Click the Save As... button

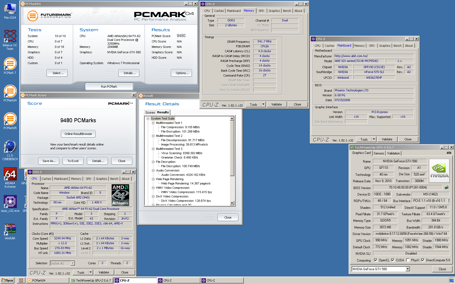[49, 161]
